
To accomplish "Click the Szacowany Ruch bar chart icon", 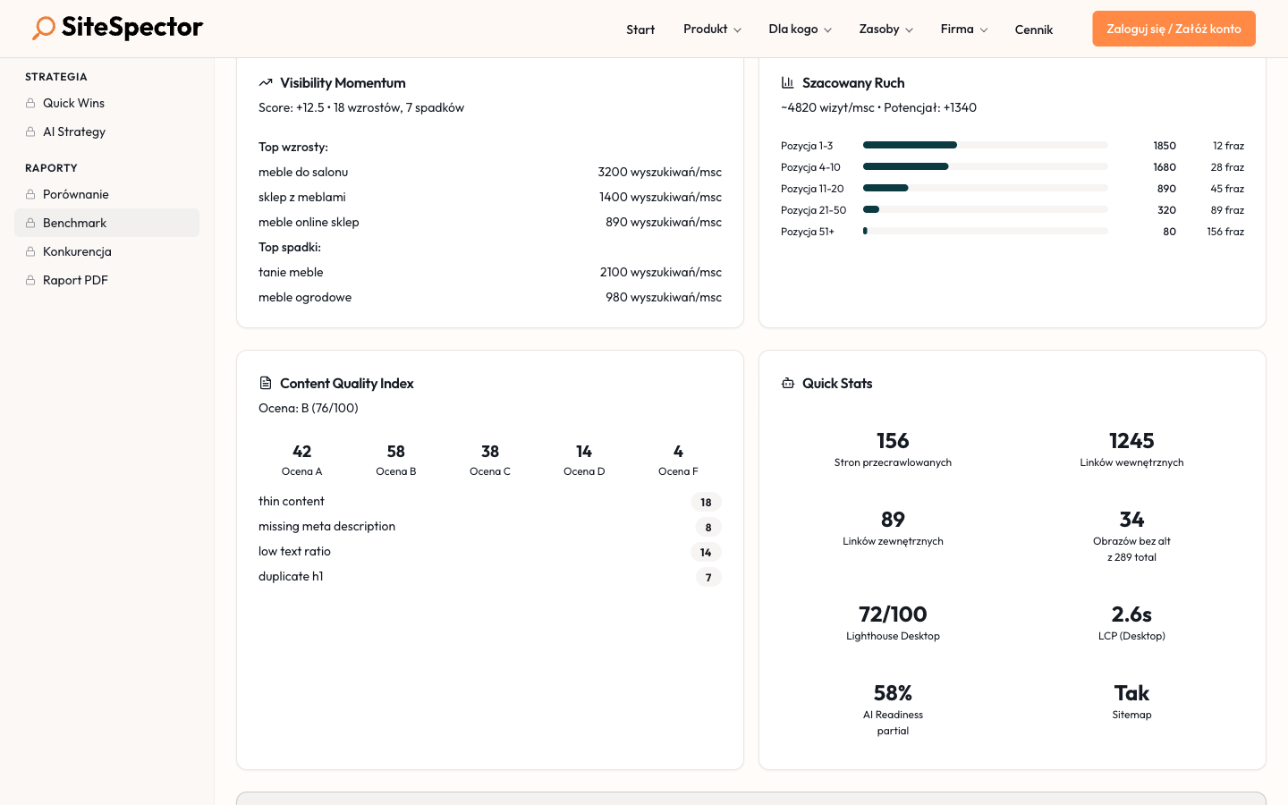I will [788, 83].
